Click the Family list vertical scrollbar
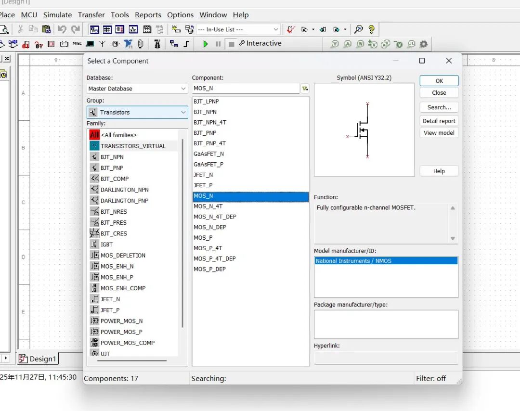520x411 pixels. click(x=182, y=233)
